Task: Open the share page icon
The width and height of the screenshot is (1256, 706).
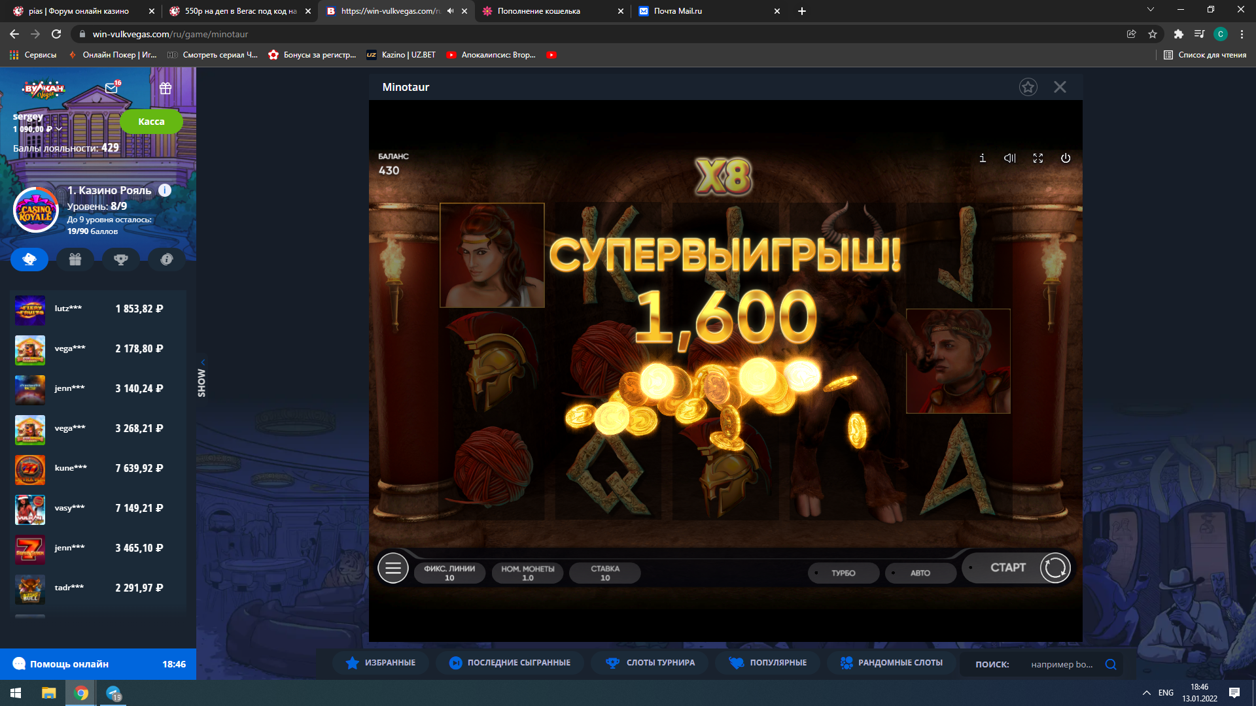Action: coord(1131,34)
